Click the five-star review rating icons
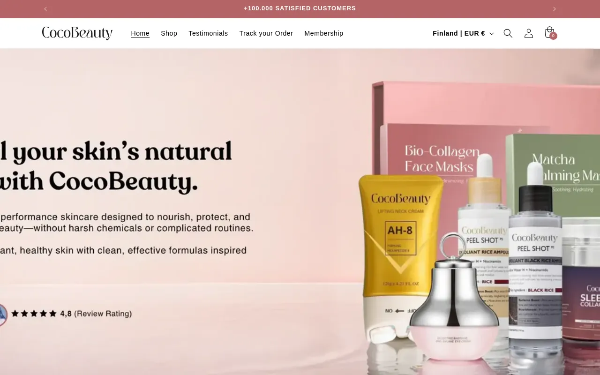600x375 pixels. (x=34, y=314)
